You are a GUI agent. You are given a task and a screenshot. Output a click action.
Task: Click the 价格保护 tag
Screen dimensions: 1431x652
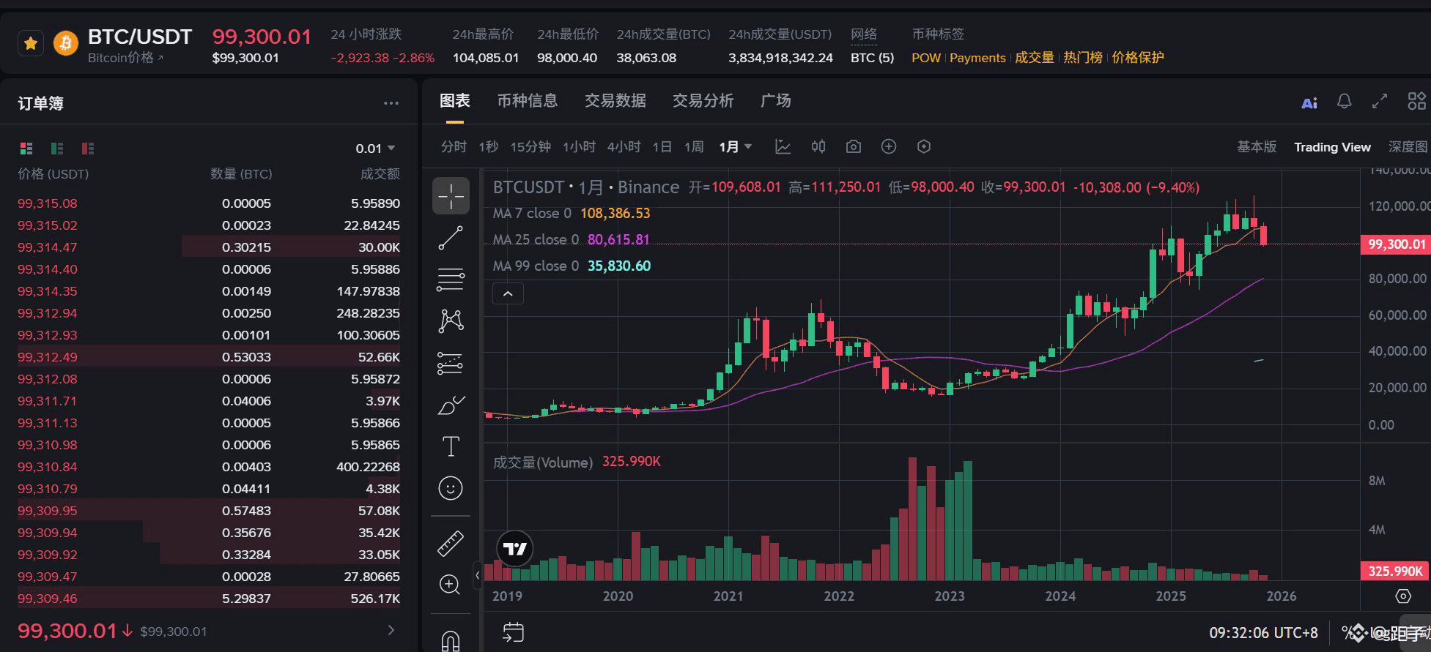tap(1137, 58)
